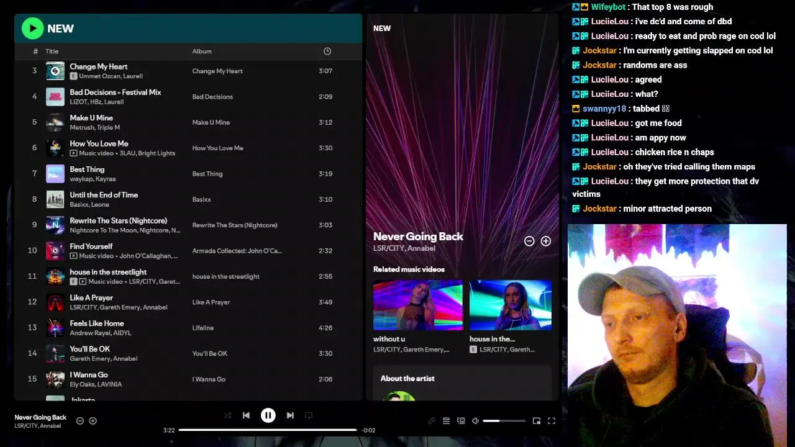Open the album link Bad Decisions
Screen dimensions: 795x447
tap(212, 97)
